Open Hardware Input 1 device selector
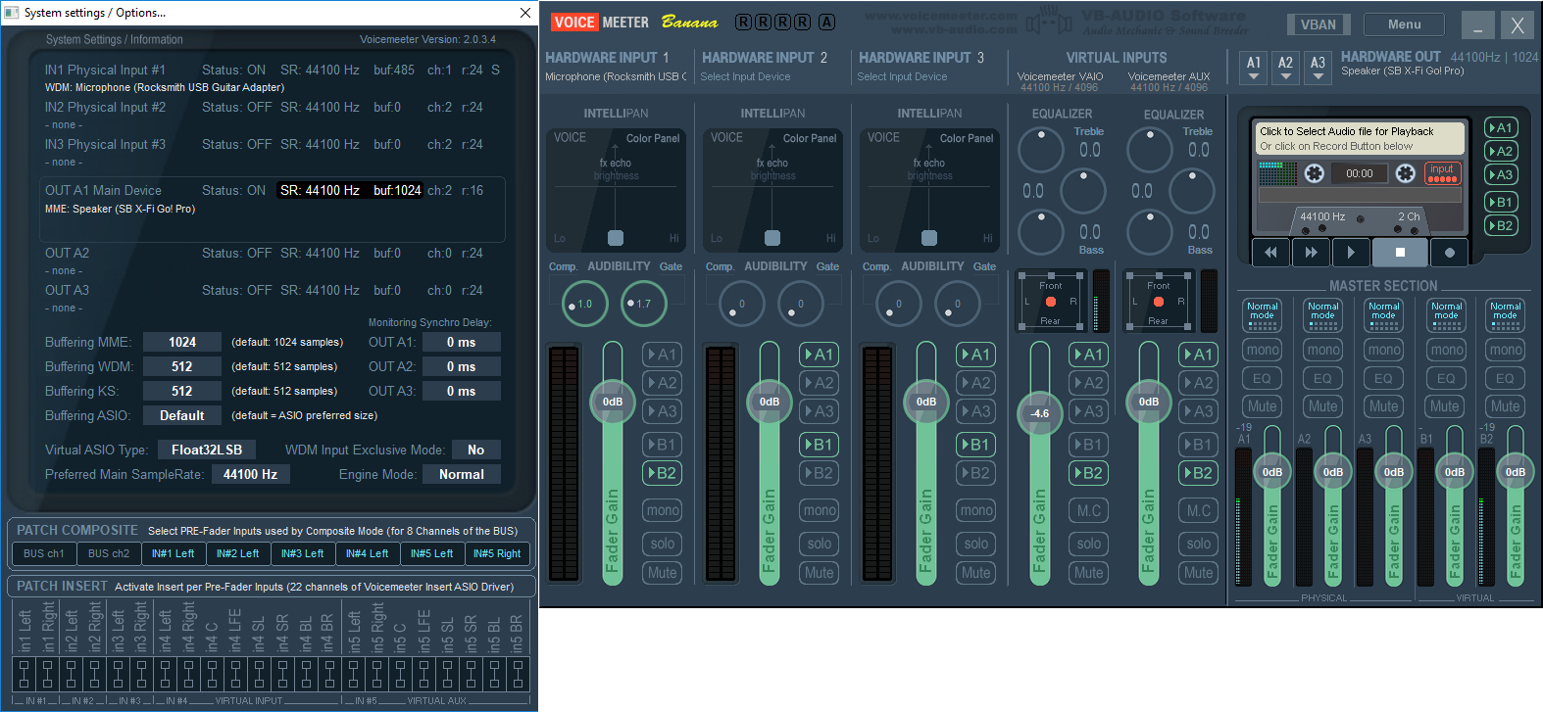The width and height of the screenshot is (1543, 712). coord(616,76)
